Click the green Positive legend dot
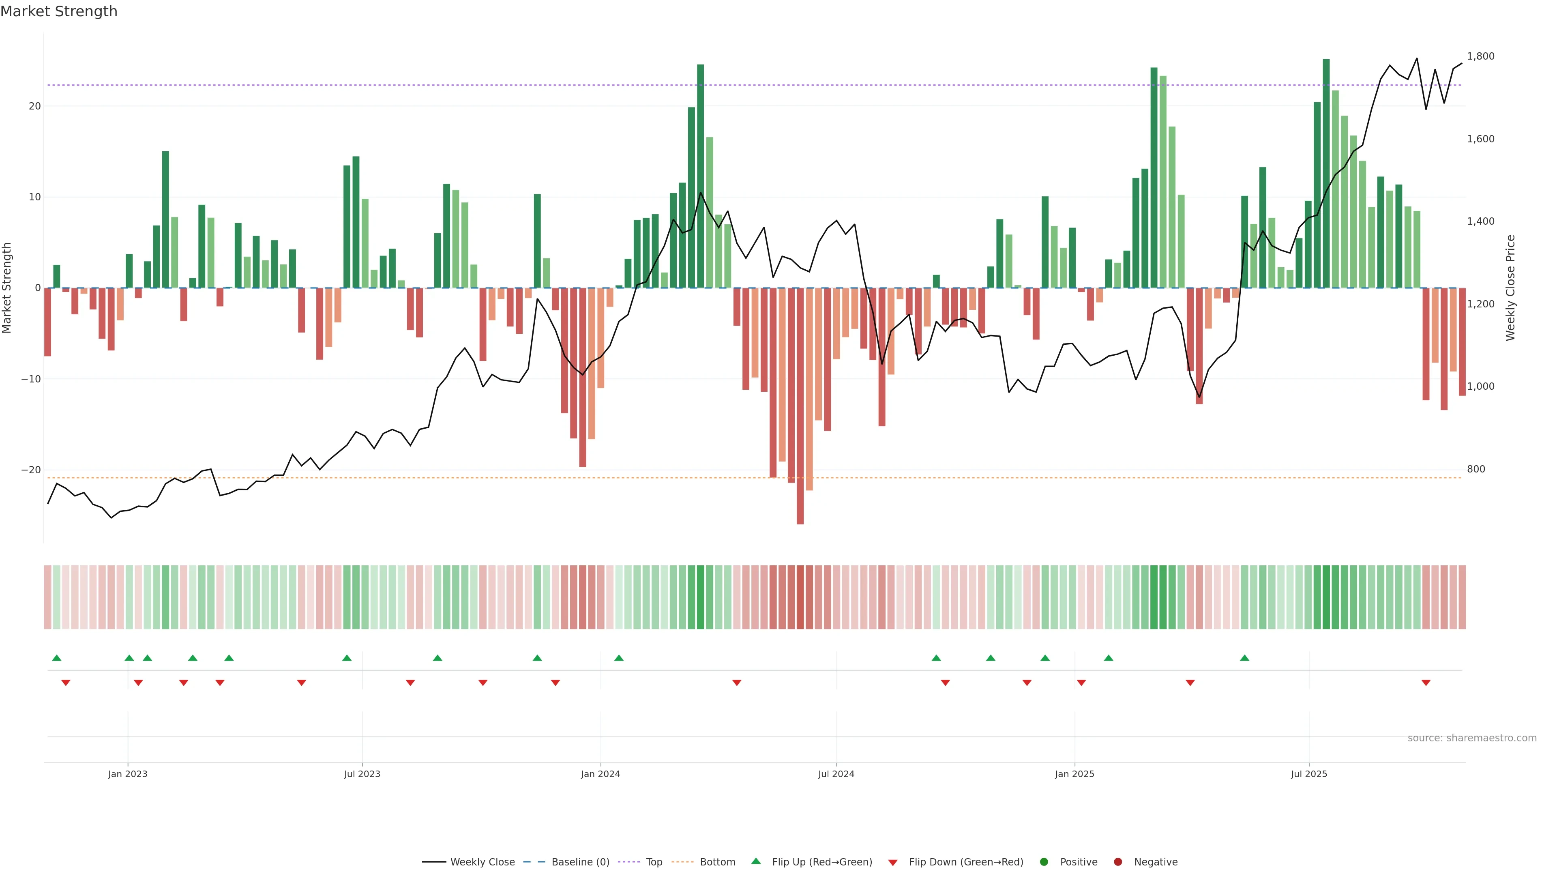 pos(1044,862)
